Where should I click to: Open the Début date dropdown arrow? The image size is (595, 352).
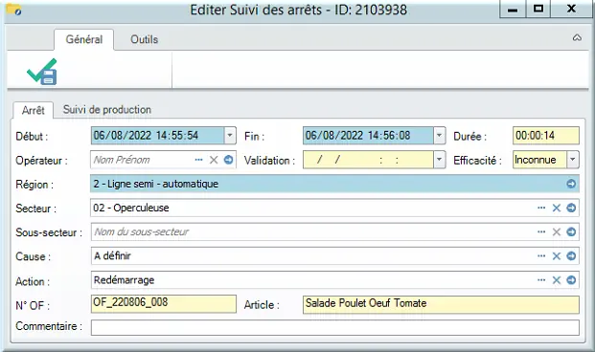click(x=230, y=135)
